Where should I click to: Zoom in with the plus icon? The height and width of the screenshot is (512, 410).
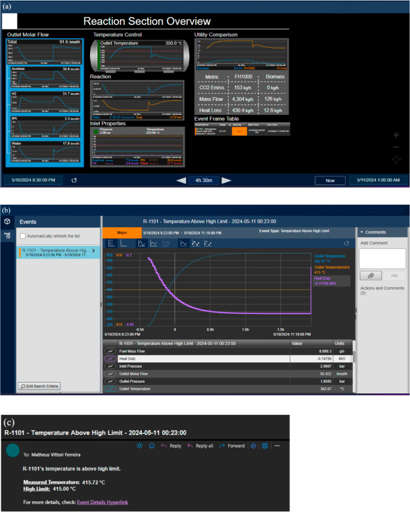tap(396, 135)
